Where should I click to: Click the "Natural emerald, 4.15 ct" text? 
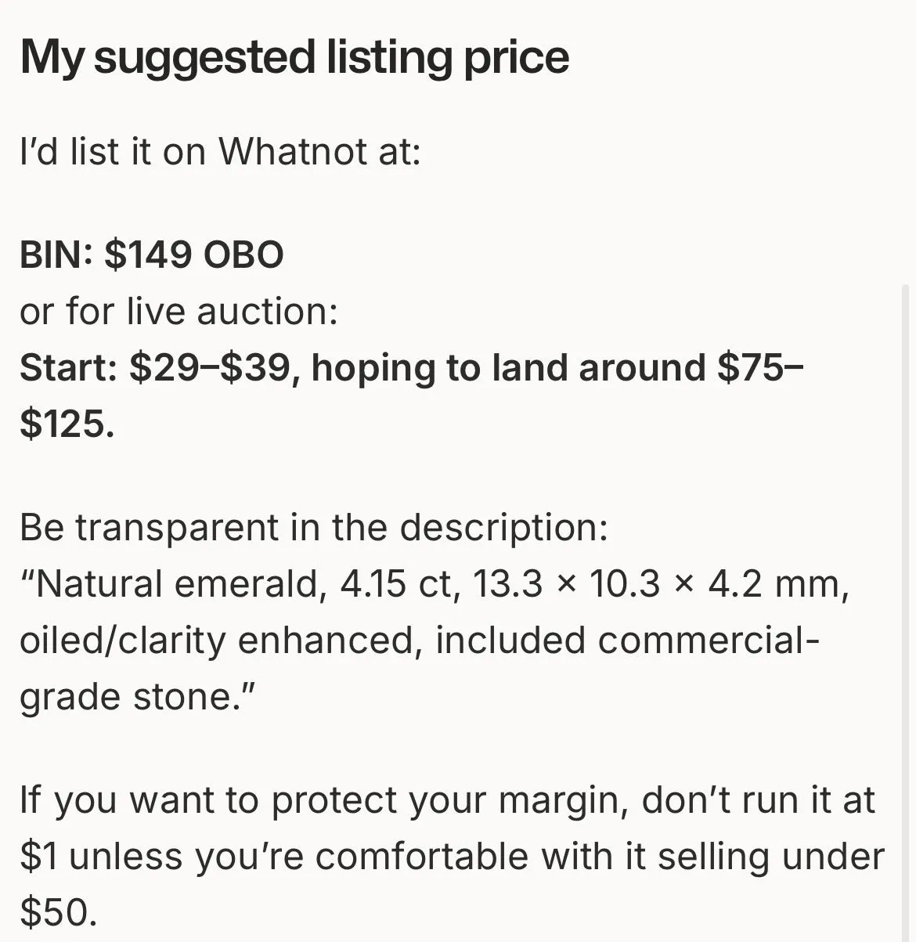click(236, 584)
